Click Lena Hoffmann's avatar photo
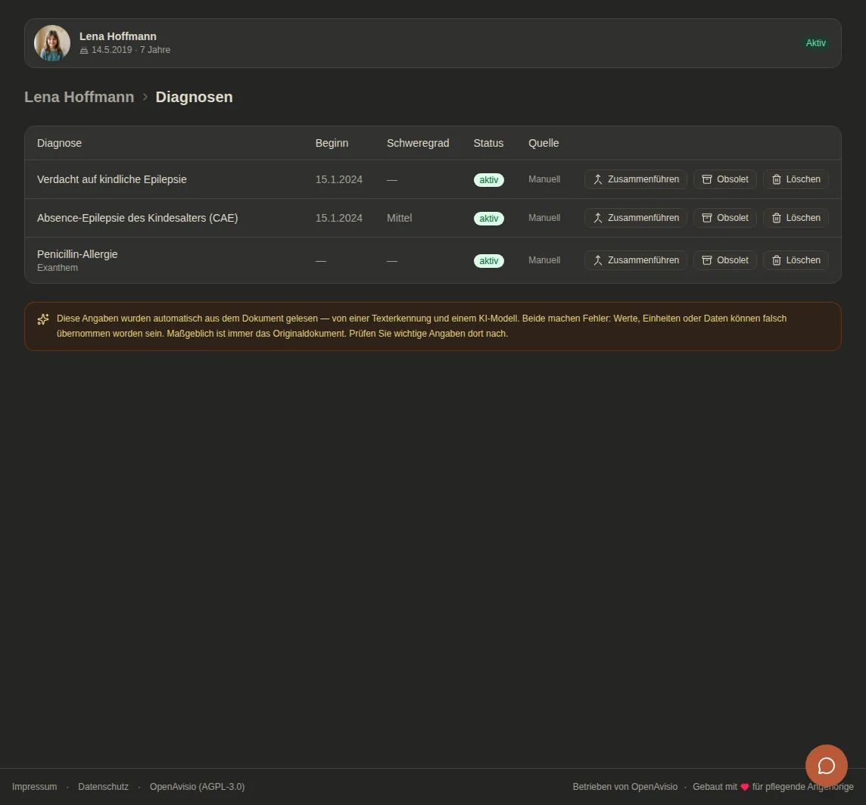The width and height of the screenshot is (866, 805). pos(52,43)
